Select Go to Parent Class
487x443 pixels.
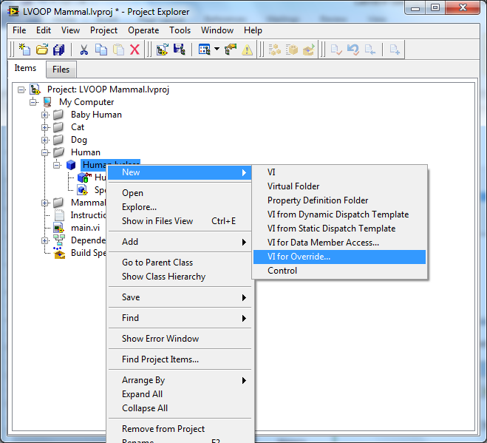180,263
